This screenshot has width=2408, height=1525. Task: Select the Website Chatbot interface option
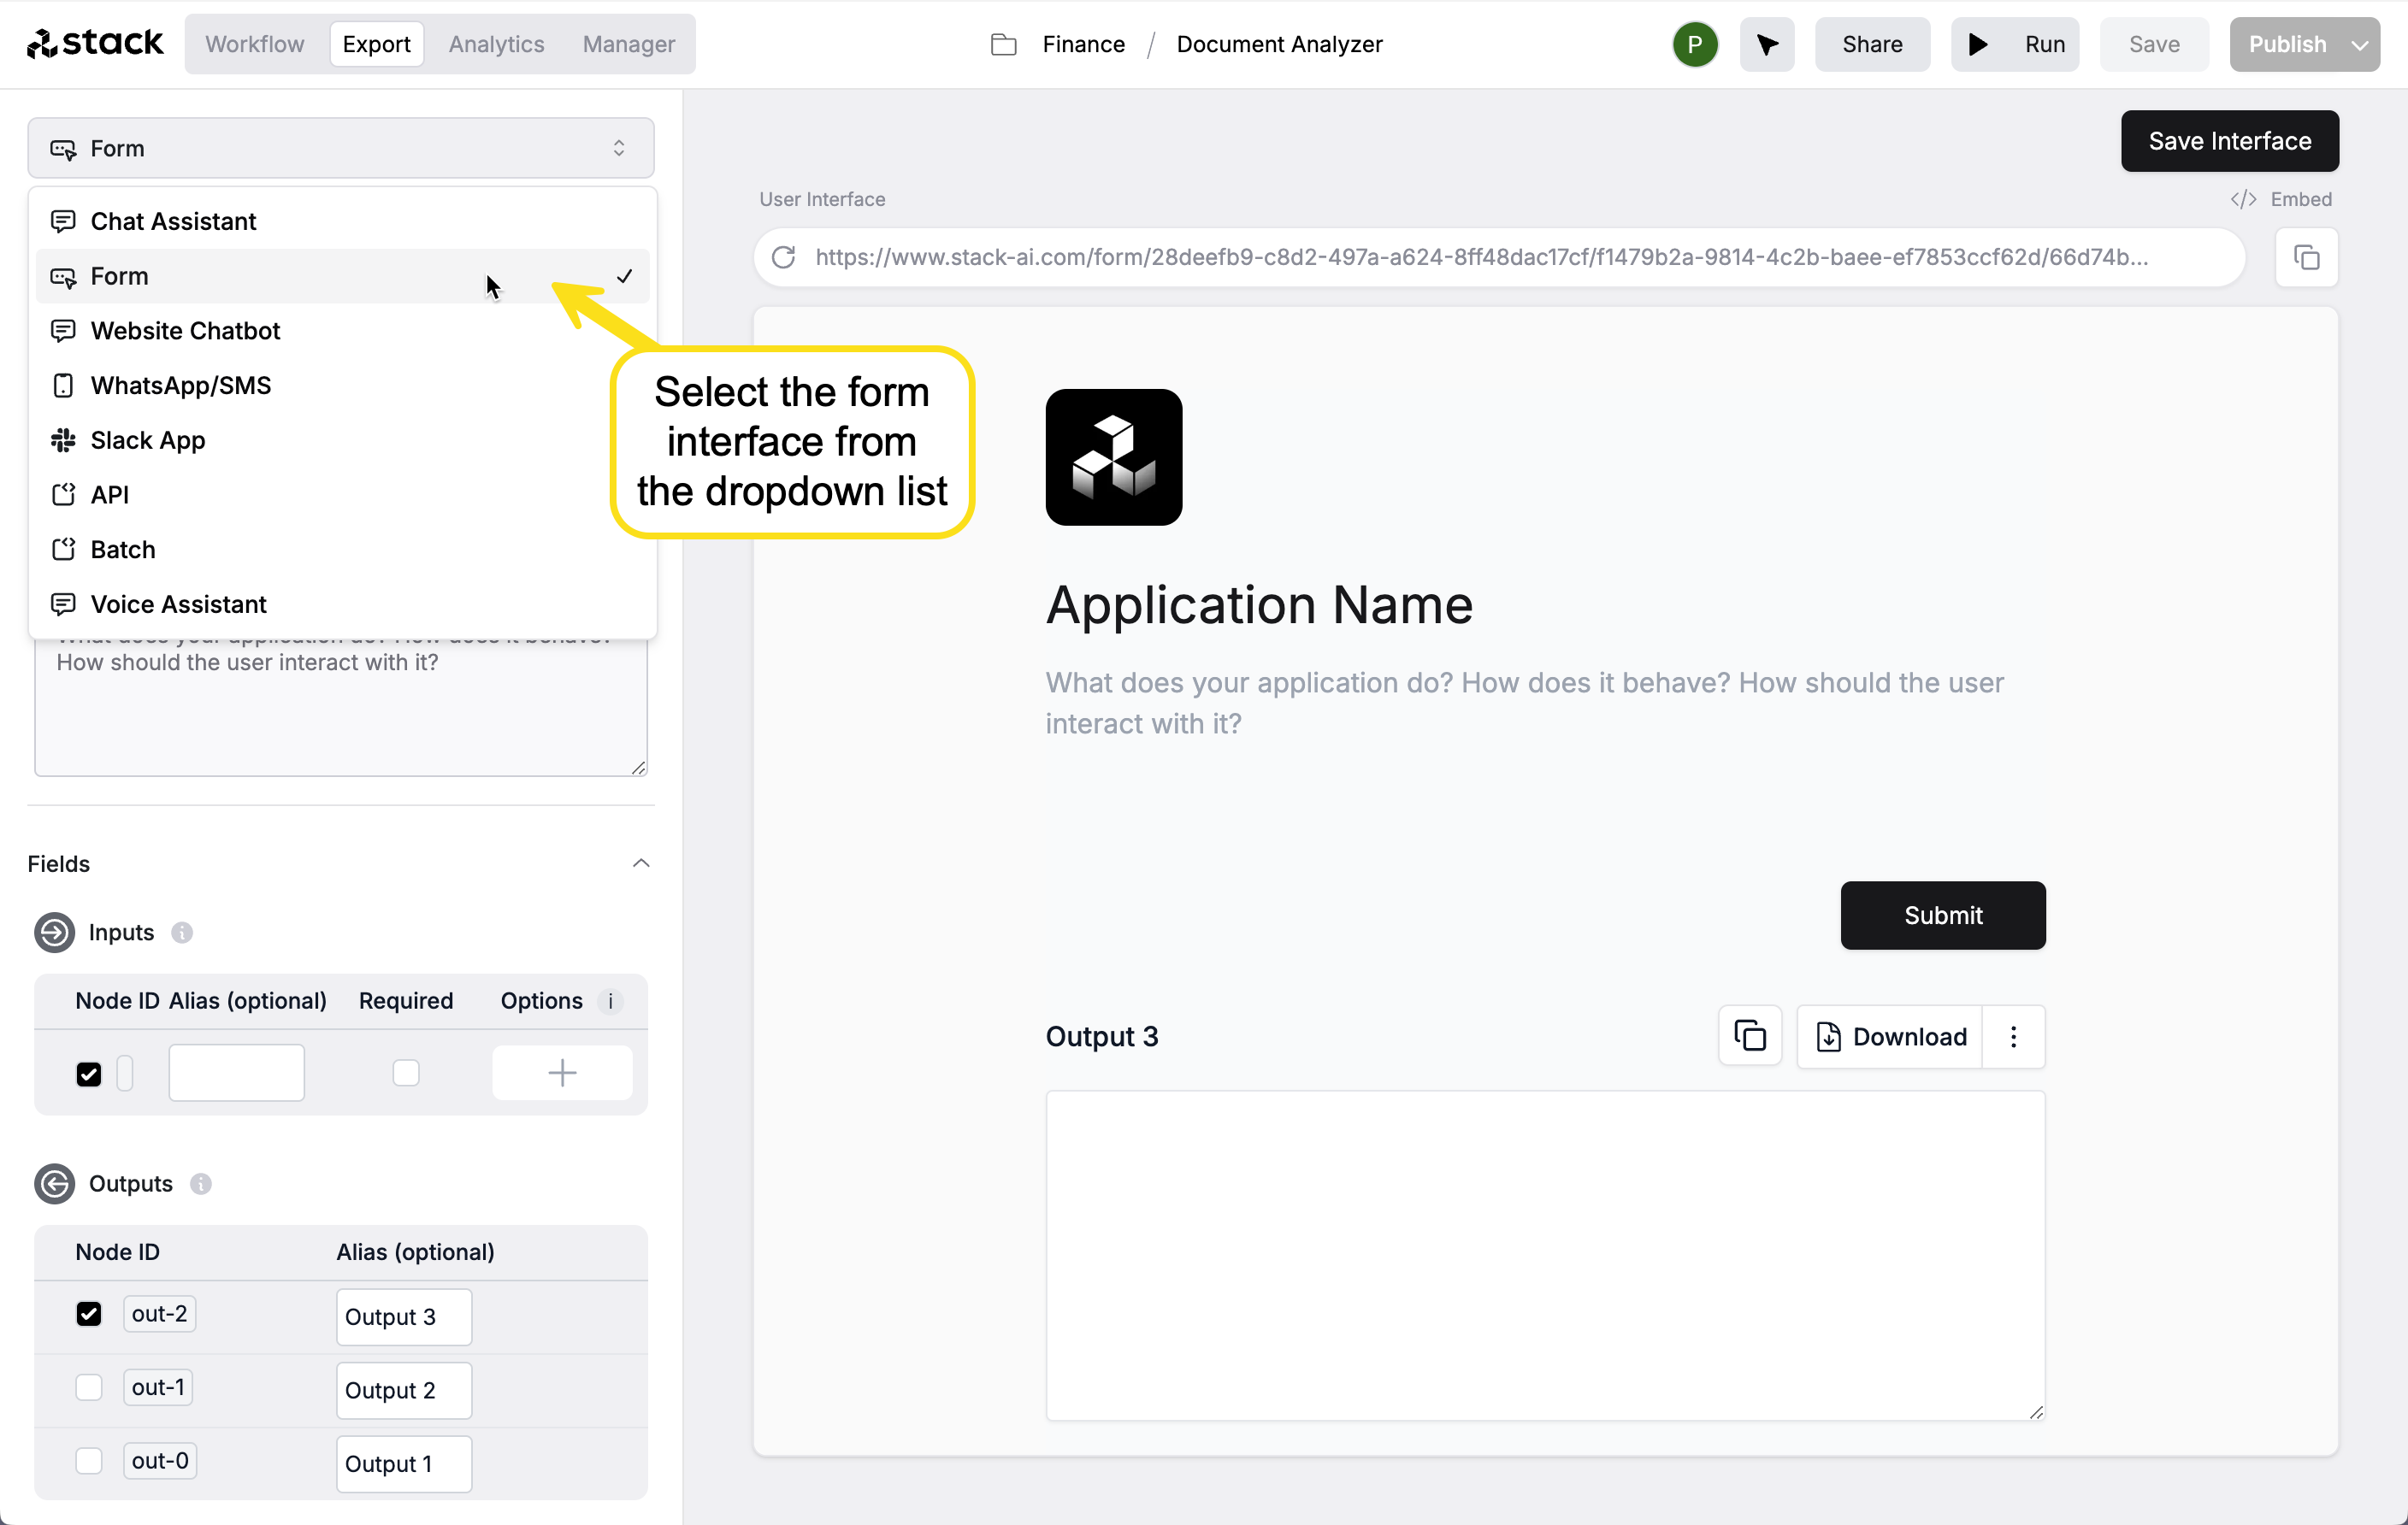[185, 330]
